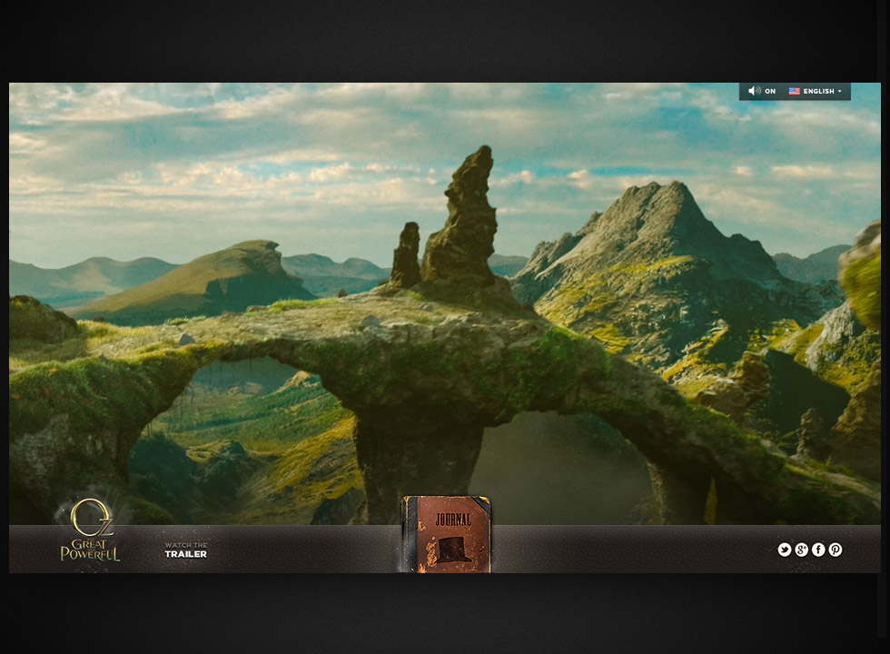Viewport: 890px width, 654px height.
Task: Click the JOURNAL title on the book
Action: pyautogui.click(x=453, y=520)
